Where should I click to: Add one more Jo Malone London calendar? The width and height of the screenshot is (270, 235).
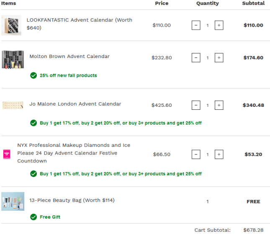(219, 106)
